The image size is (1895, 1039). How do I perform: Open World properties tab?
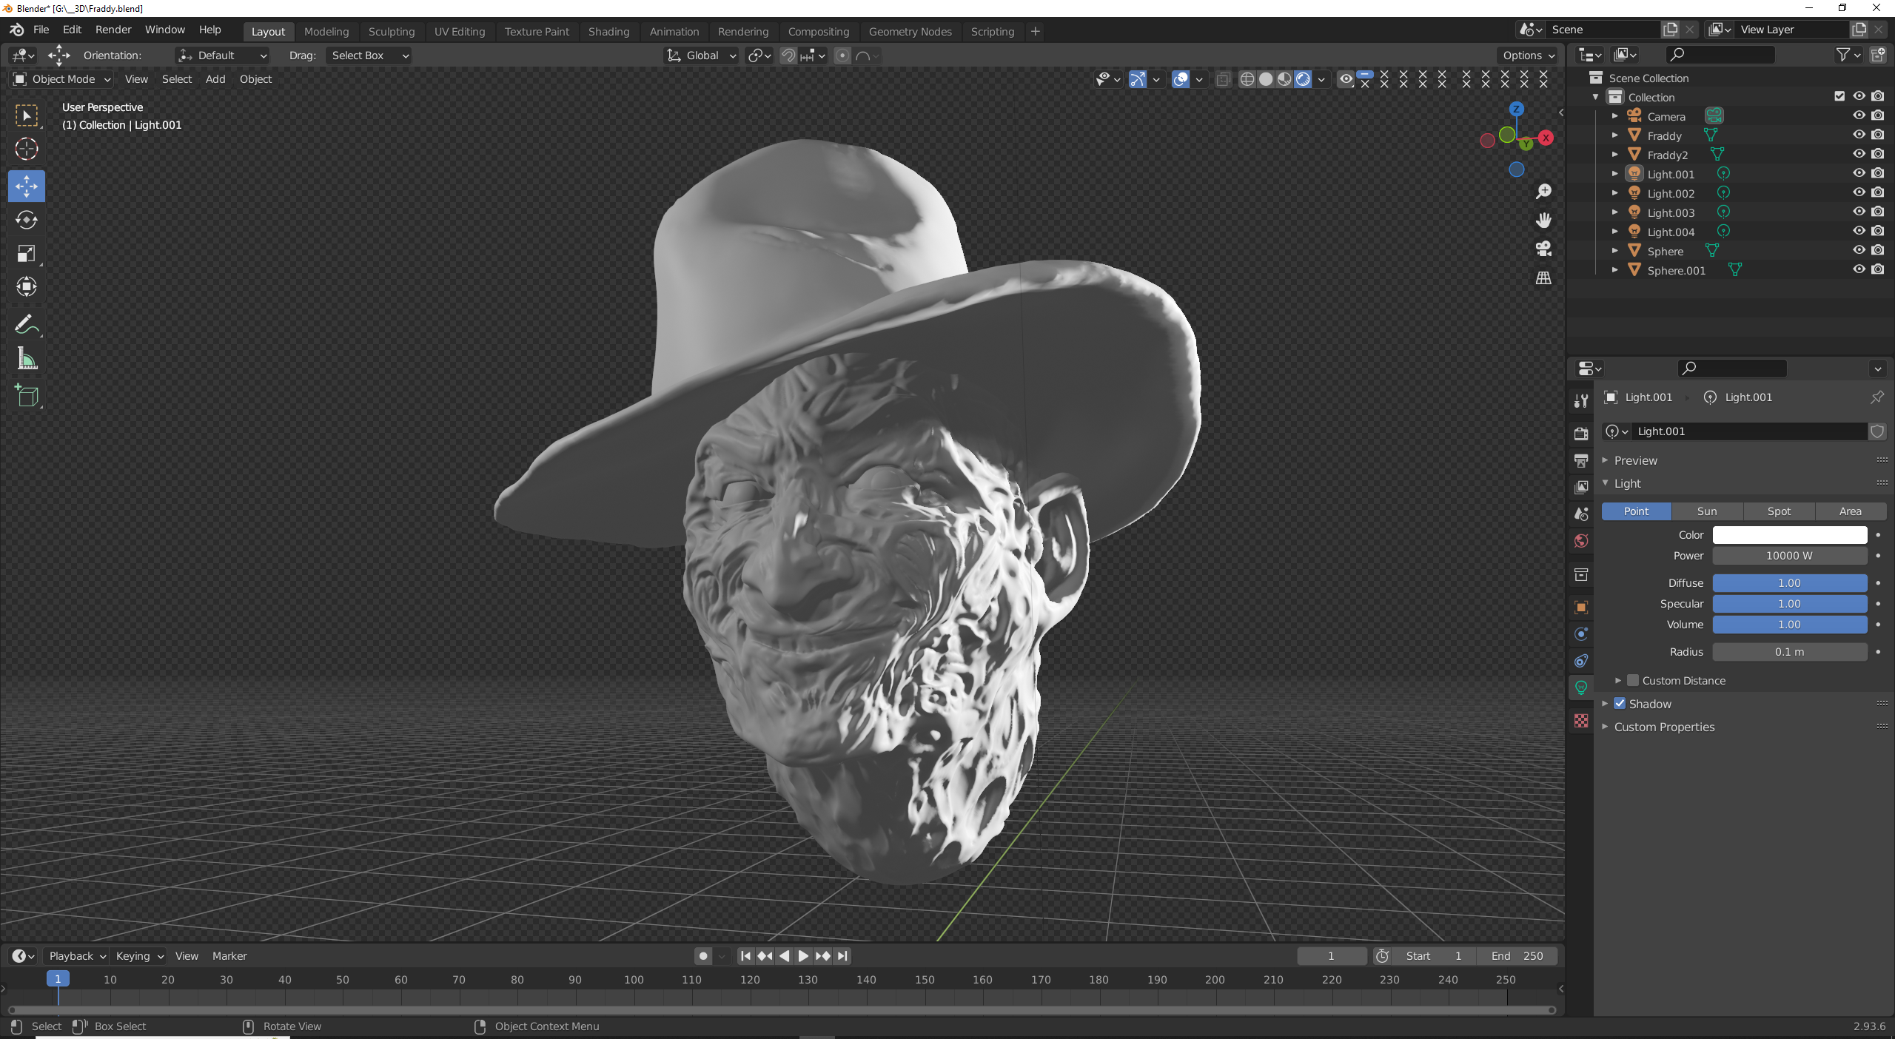tap(1581, 541)
